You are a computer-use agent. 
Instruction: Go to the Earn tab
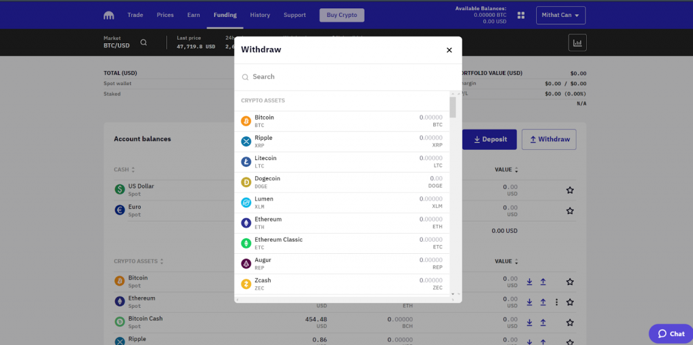click(x=194, y=15)
